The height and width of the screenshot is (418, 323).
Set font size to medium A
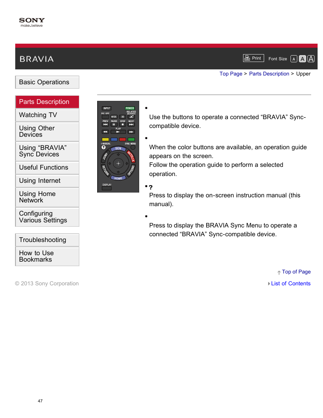click(302, 59)
